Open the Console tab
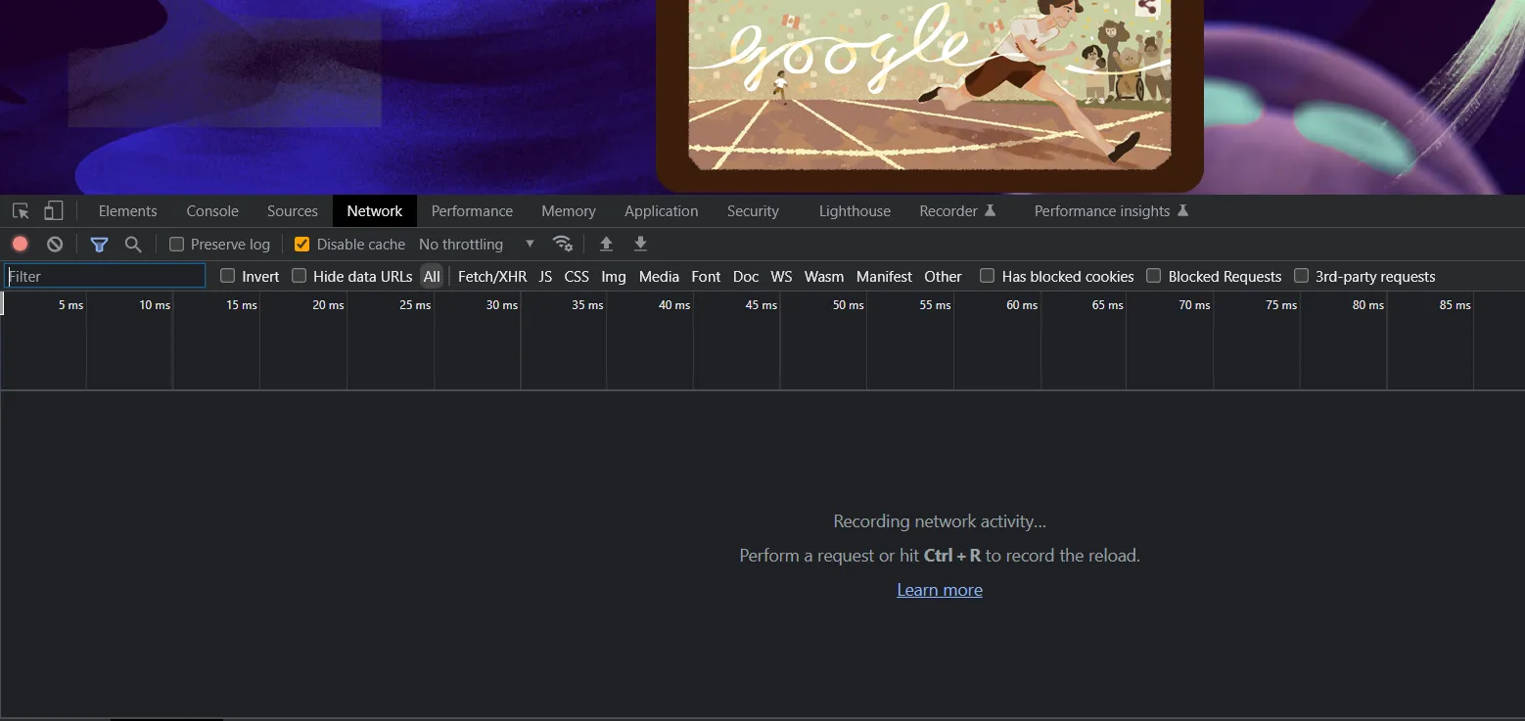1525x721 pixels. click(x=212, y=211)
